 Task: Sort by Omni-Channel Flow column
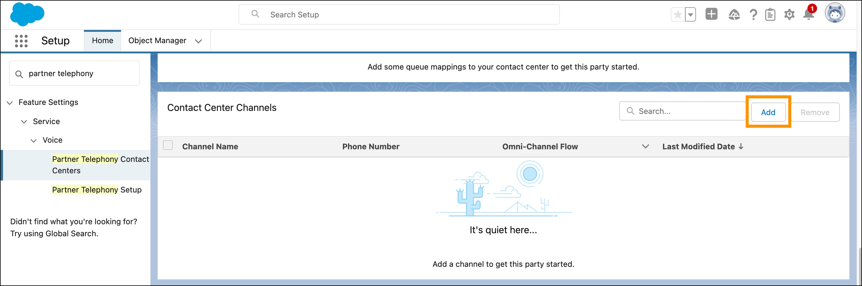[540, 147]
